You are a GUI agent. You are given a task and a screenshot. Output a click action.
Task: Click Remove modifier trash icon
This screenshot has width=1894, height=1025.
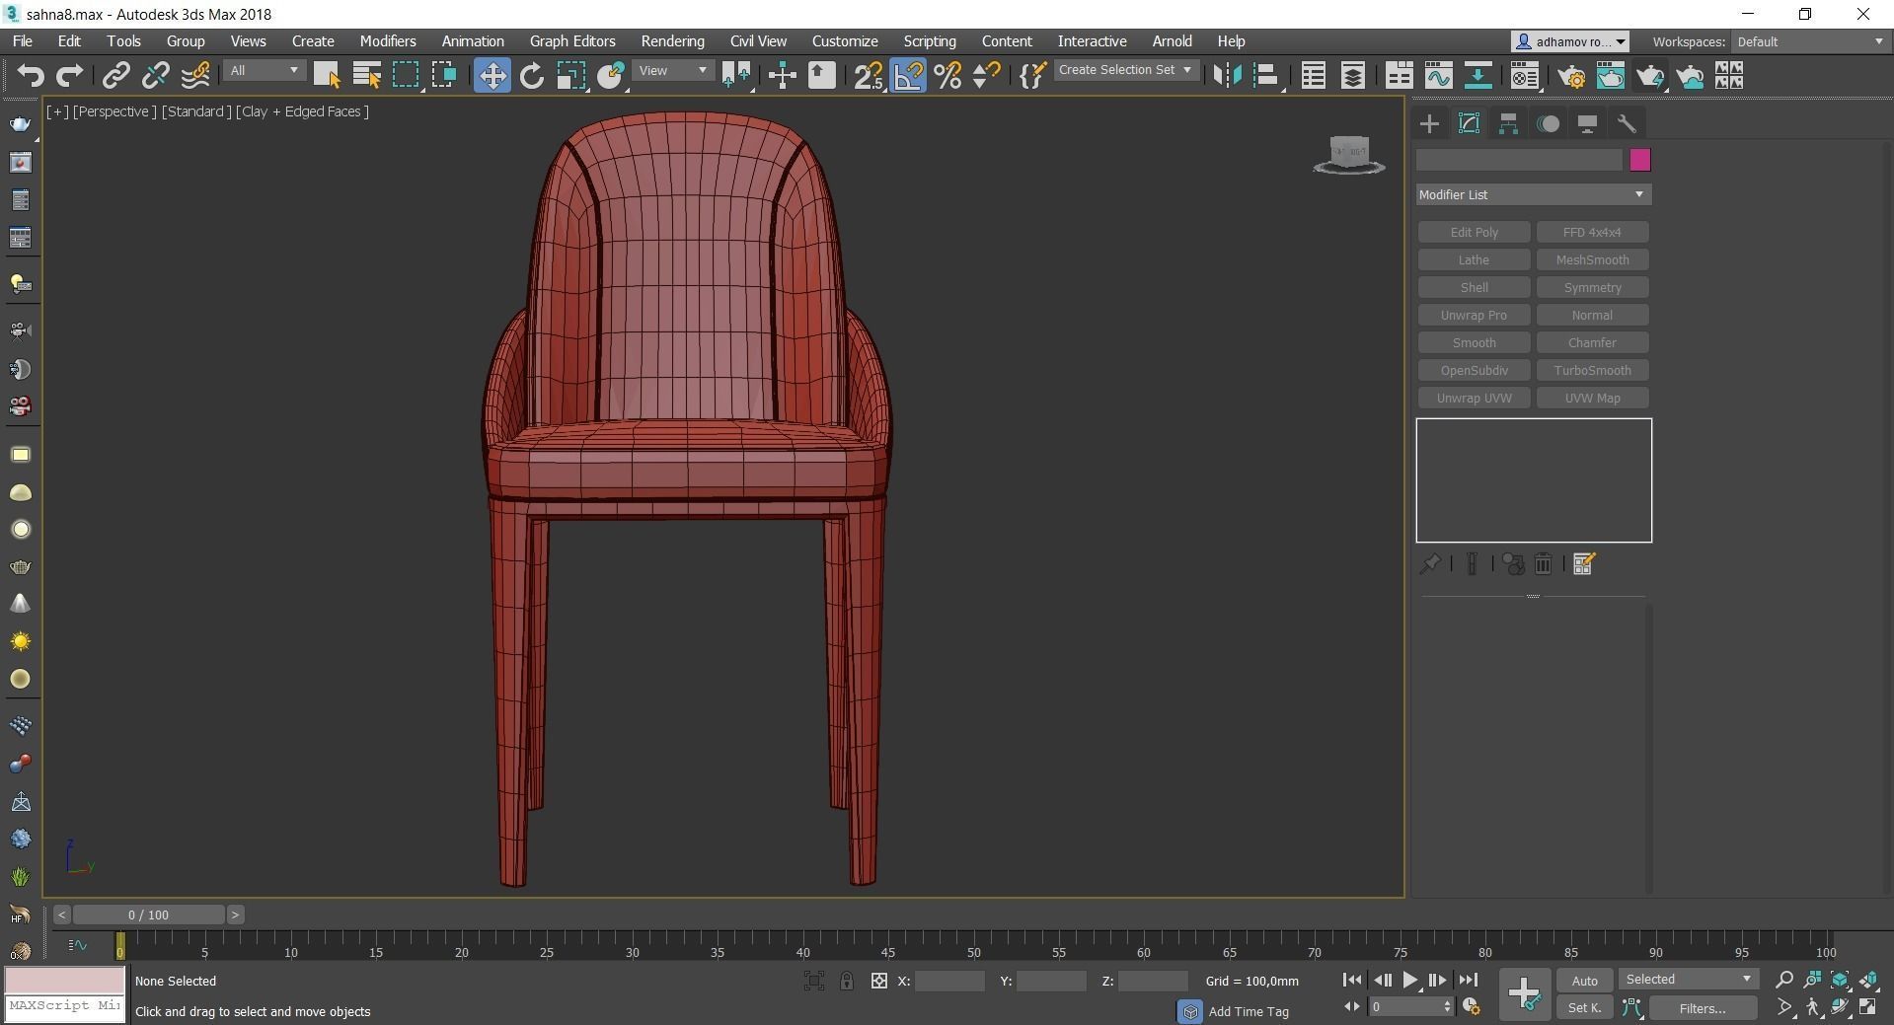[x=1543, y=563]
